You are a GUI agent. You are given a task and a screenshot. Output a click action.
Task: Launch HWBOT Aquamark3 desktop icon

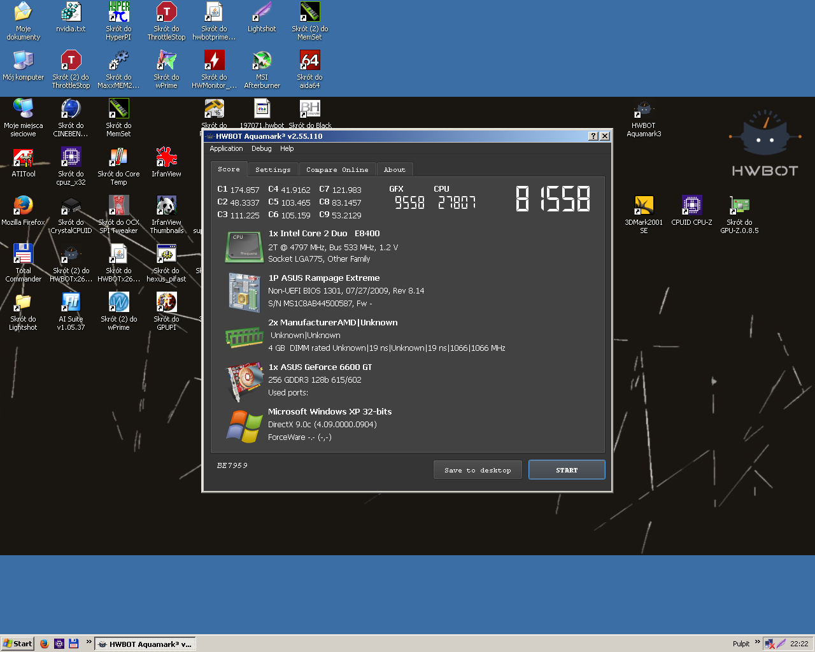coord(644,118)
